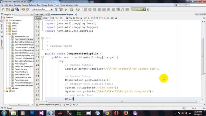Click the Search (Ctrl+I) field
The image size is (206, 116).
[191, 5]
